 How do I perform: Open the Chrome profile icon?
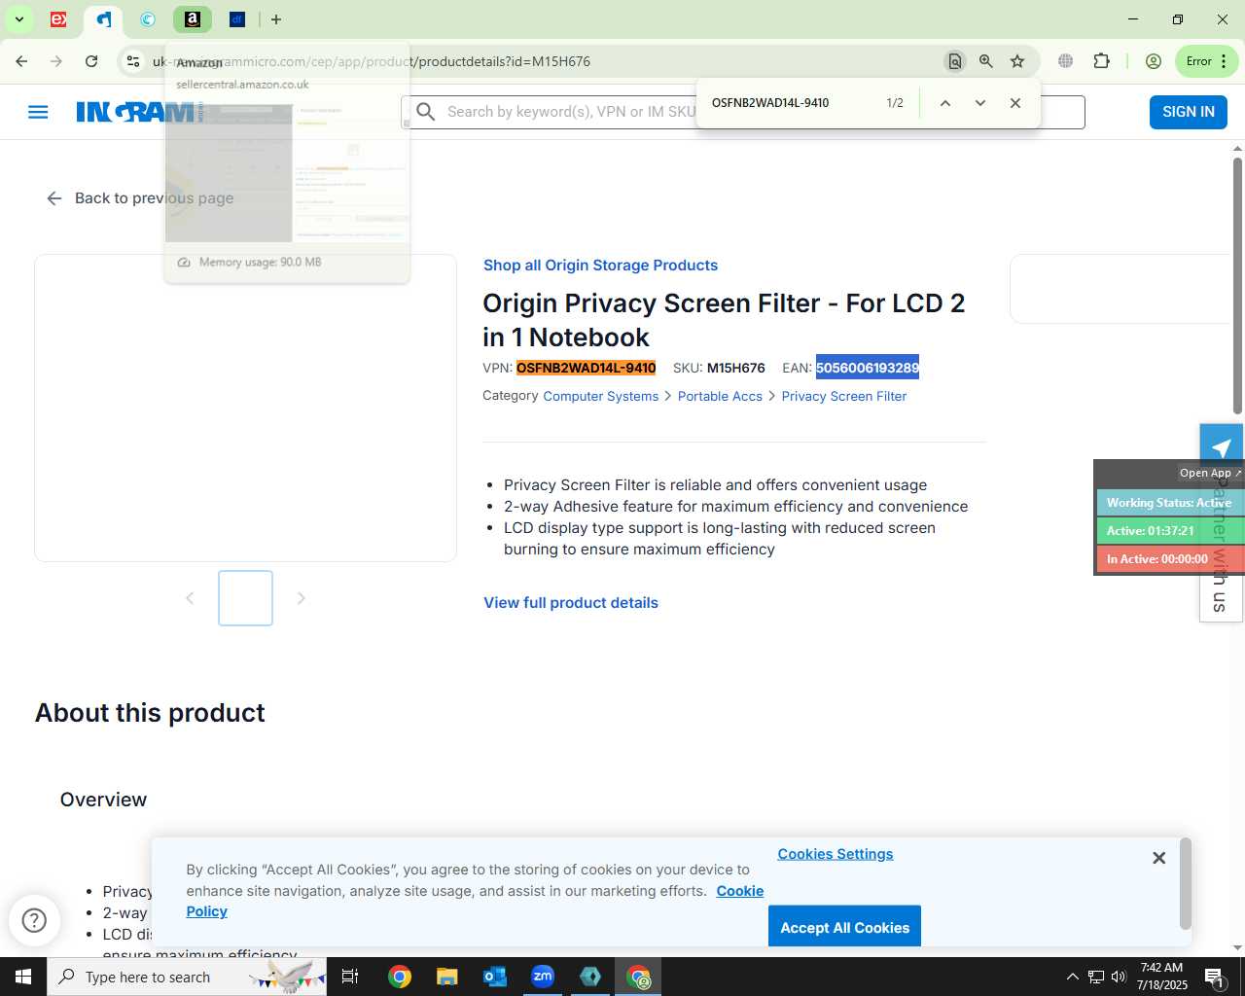tap(1153, 61)
